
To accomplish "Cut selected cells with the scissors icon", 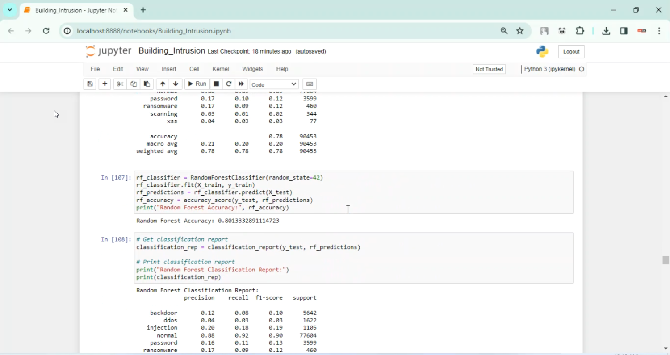I will [x=120, y=84].
